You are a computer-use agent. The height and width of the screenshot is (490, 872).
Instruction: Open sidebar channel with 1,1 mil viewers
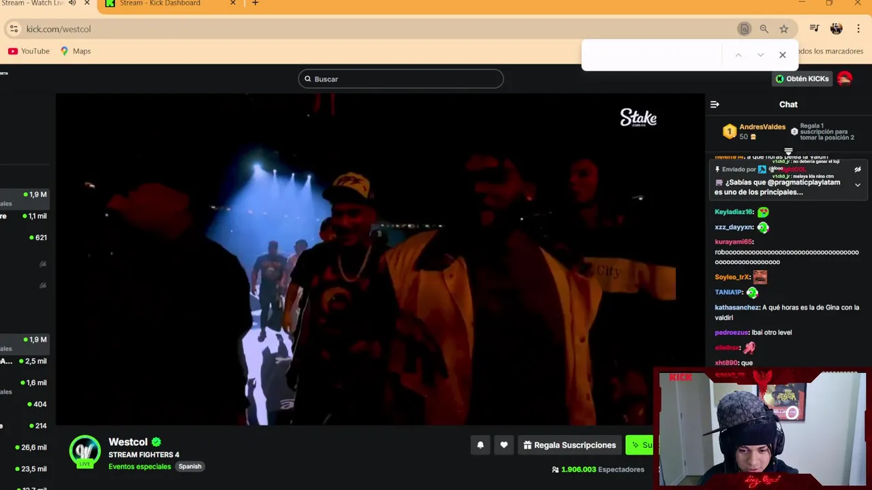click(23, 216)
